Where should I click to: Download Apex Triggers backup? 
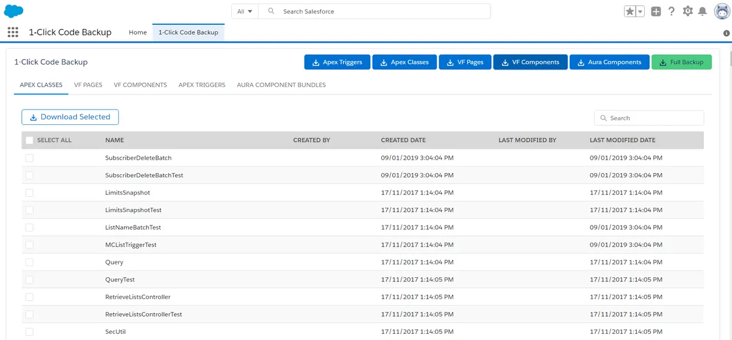coord(337,62)
